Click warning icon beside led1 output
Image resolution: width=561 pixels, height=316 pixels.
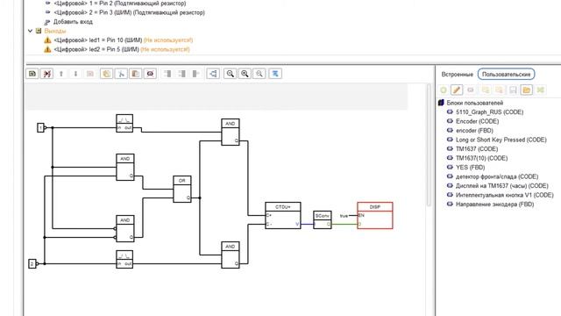[x=47, y=40]
